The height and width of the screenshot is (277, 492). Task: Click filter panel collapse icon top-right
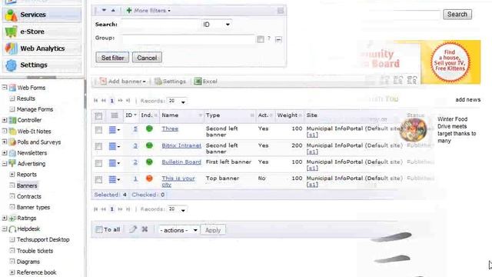point(280,11)
